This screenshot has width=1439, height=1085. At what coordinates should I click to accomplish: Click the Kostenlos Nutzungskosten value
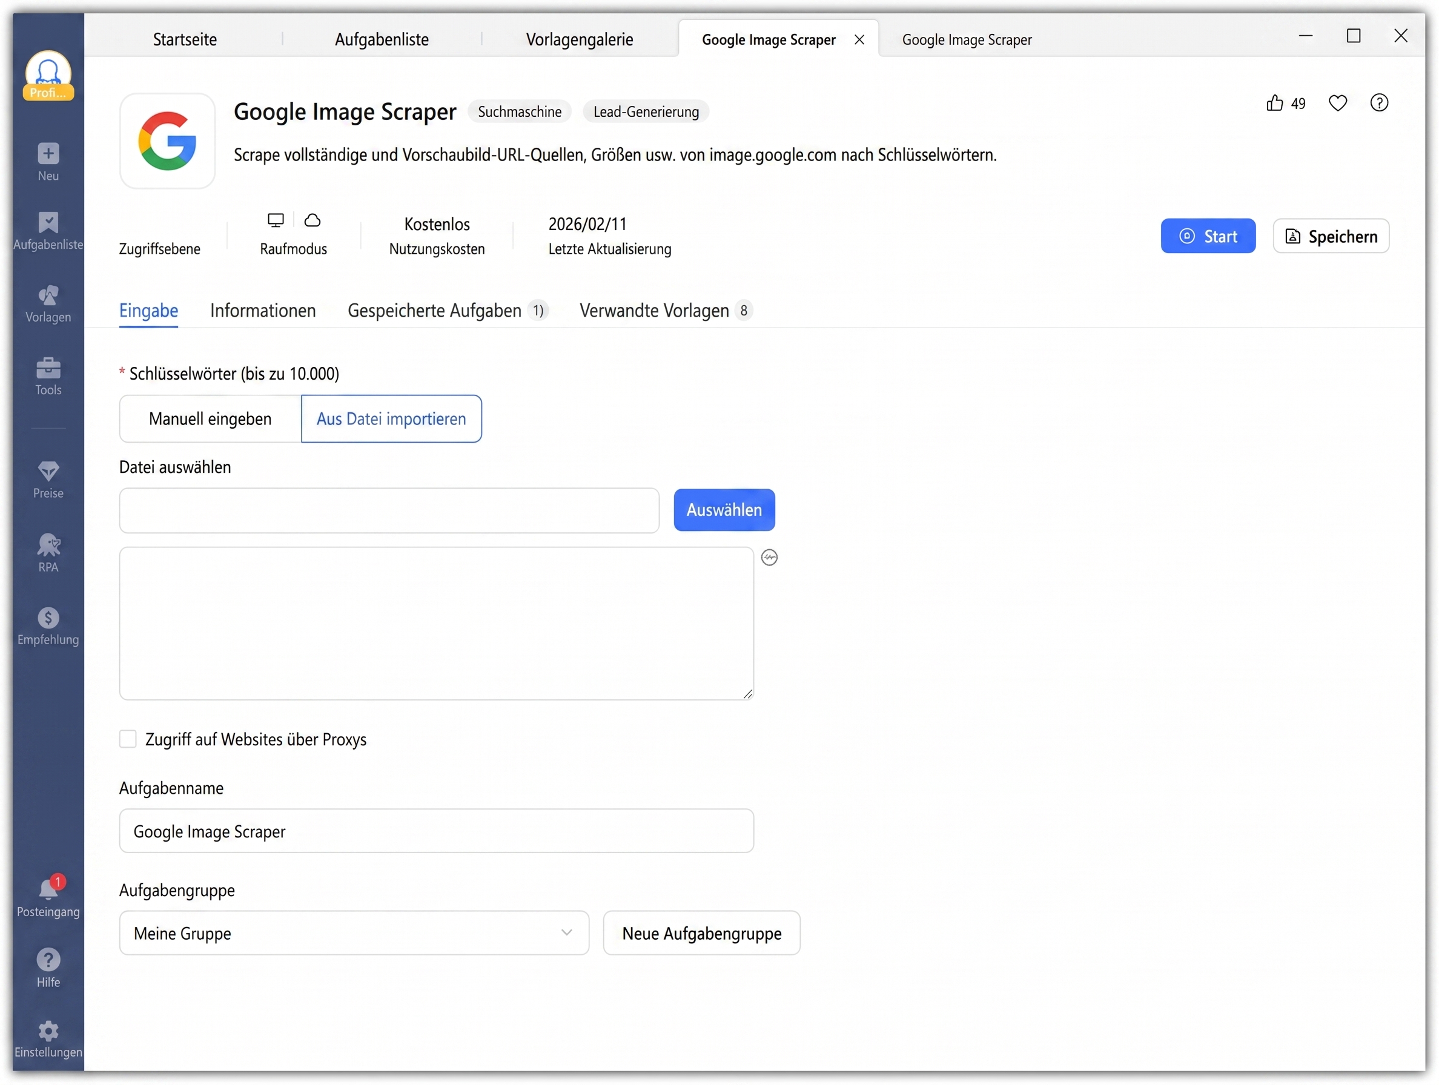click(437, 225)
